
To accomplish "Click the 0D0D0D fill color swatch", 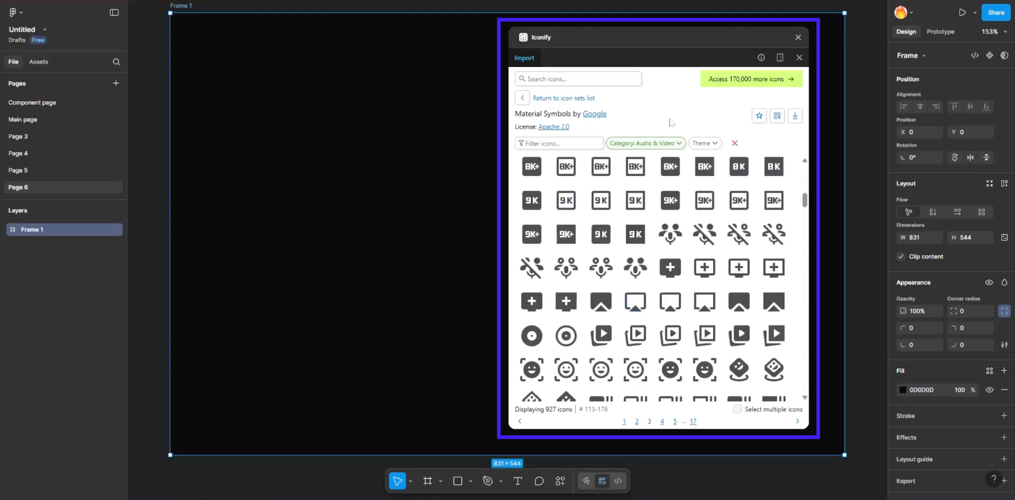I will [903, 390].
